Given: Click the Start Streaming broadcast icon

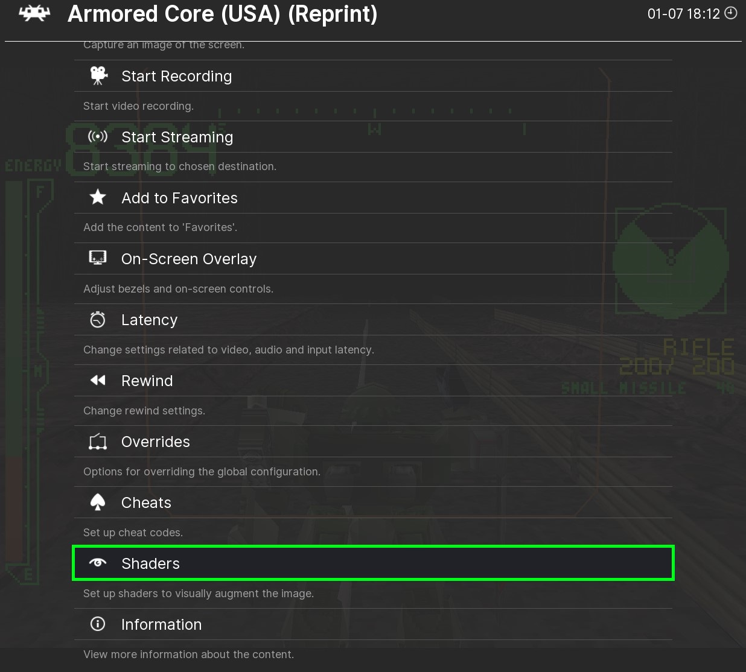Looking at the screenshot, I should (x=98, y=137).
